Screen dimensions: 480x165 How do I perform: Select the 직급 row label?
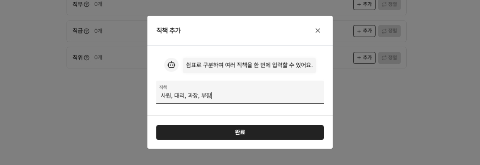click(78, 31)
